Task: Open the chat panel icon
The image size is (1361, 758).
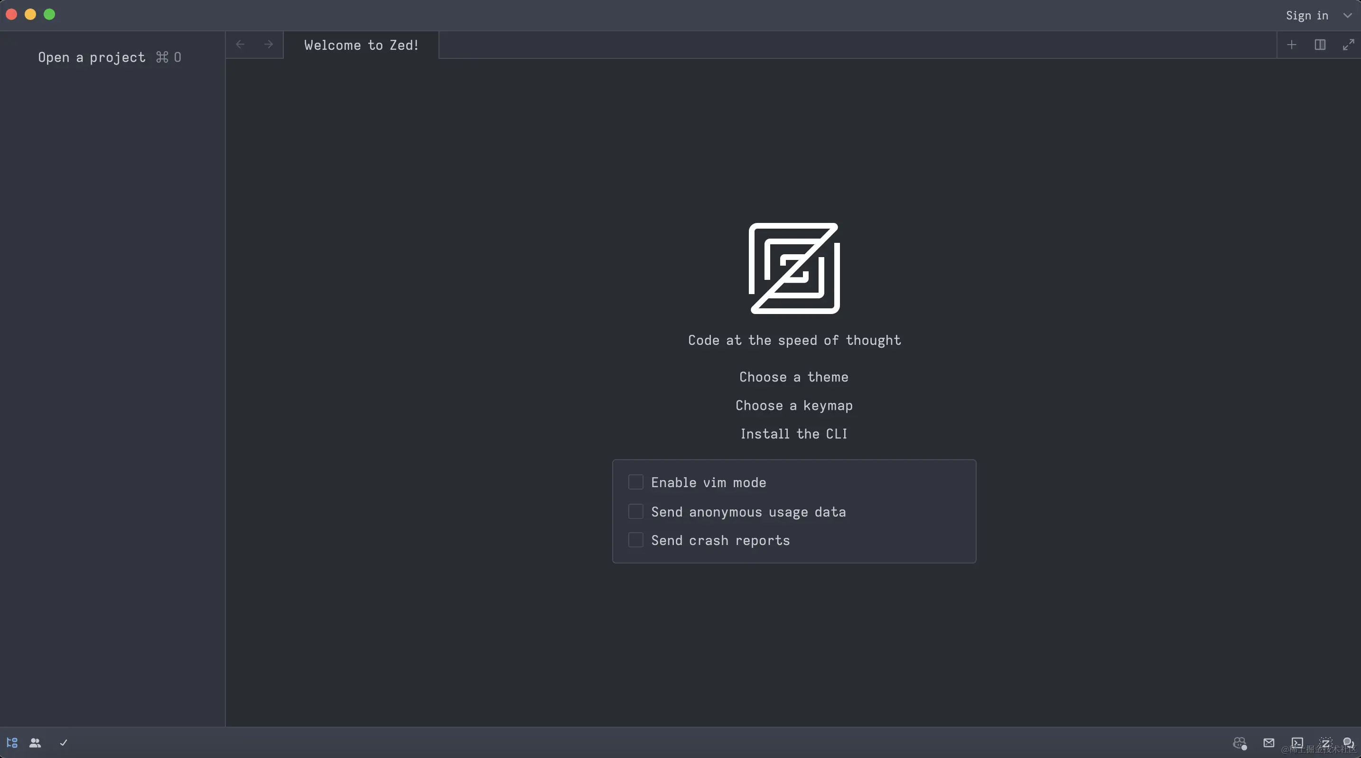Action: (1348, 743)
